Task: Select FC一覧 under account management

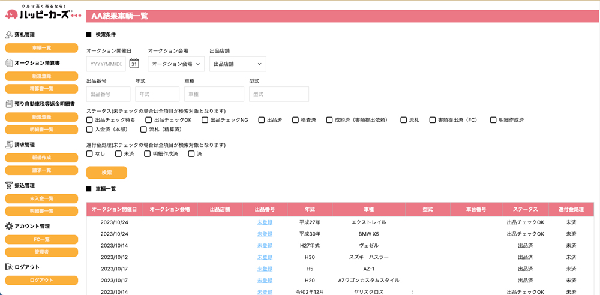Action: click(x=41, y=239)
